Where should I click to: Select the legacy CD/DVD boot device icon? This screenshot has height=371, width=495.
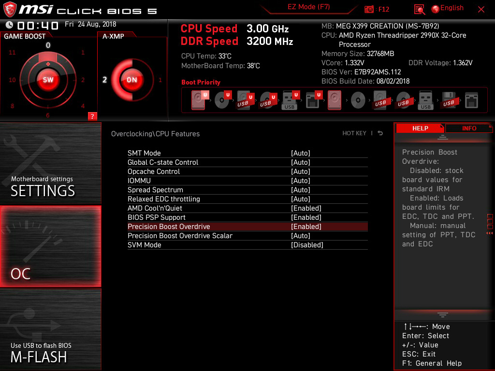point(358,100)
